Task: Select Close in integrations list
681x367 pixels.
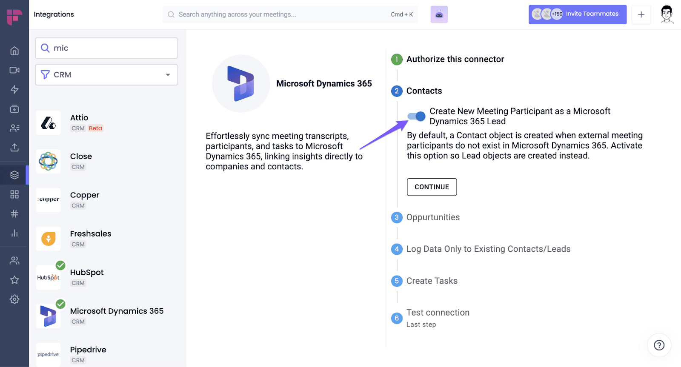Action: point(81,156)
